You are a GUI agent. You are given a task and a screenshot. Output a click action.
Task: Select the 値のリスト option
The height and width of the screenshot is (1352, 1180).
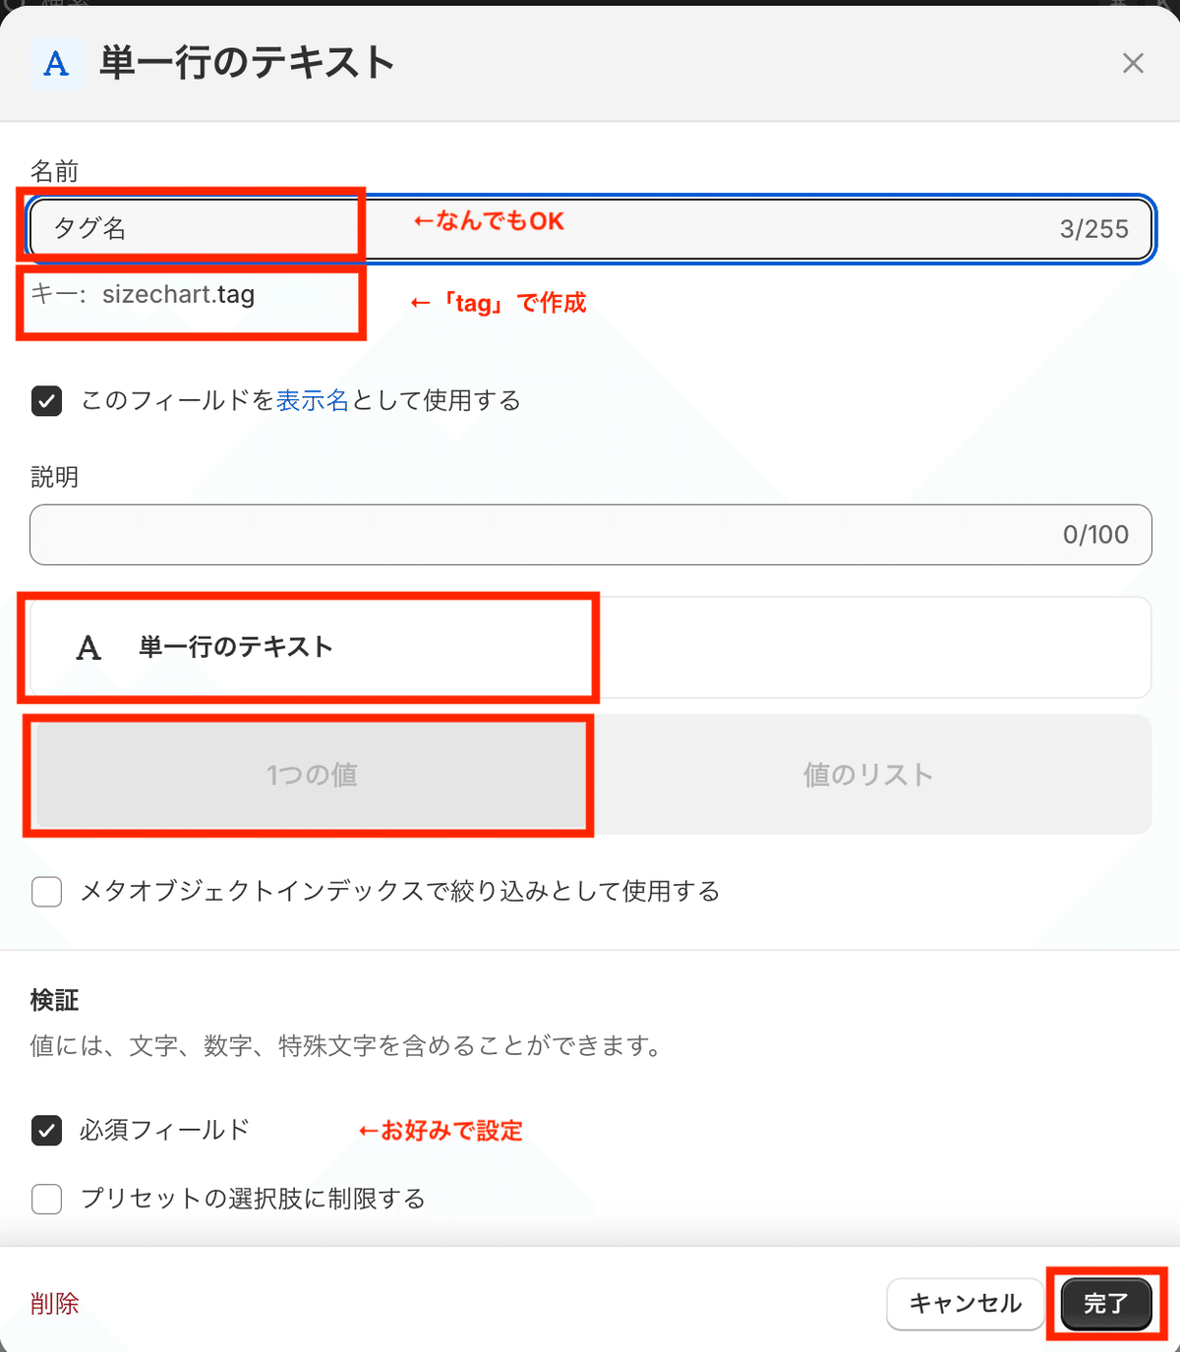pos(868,775)
